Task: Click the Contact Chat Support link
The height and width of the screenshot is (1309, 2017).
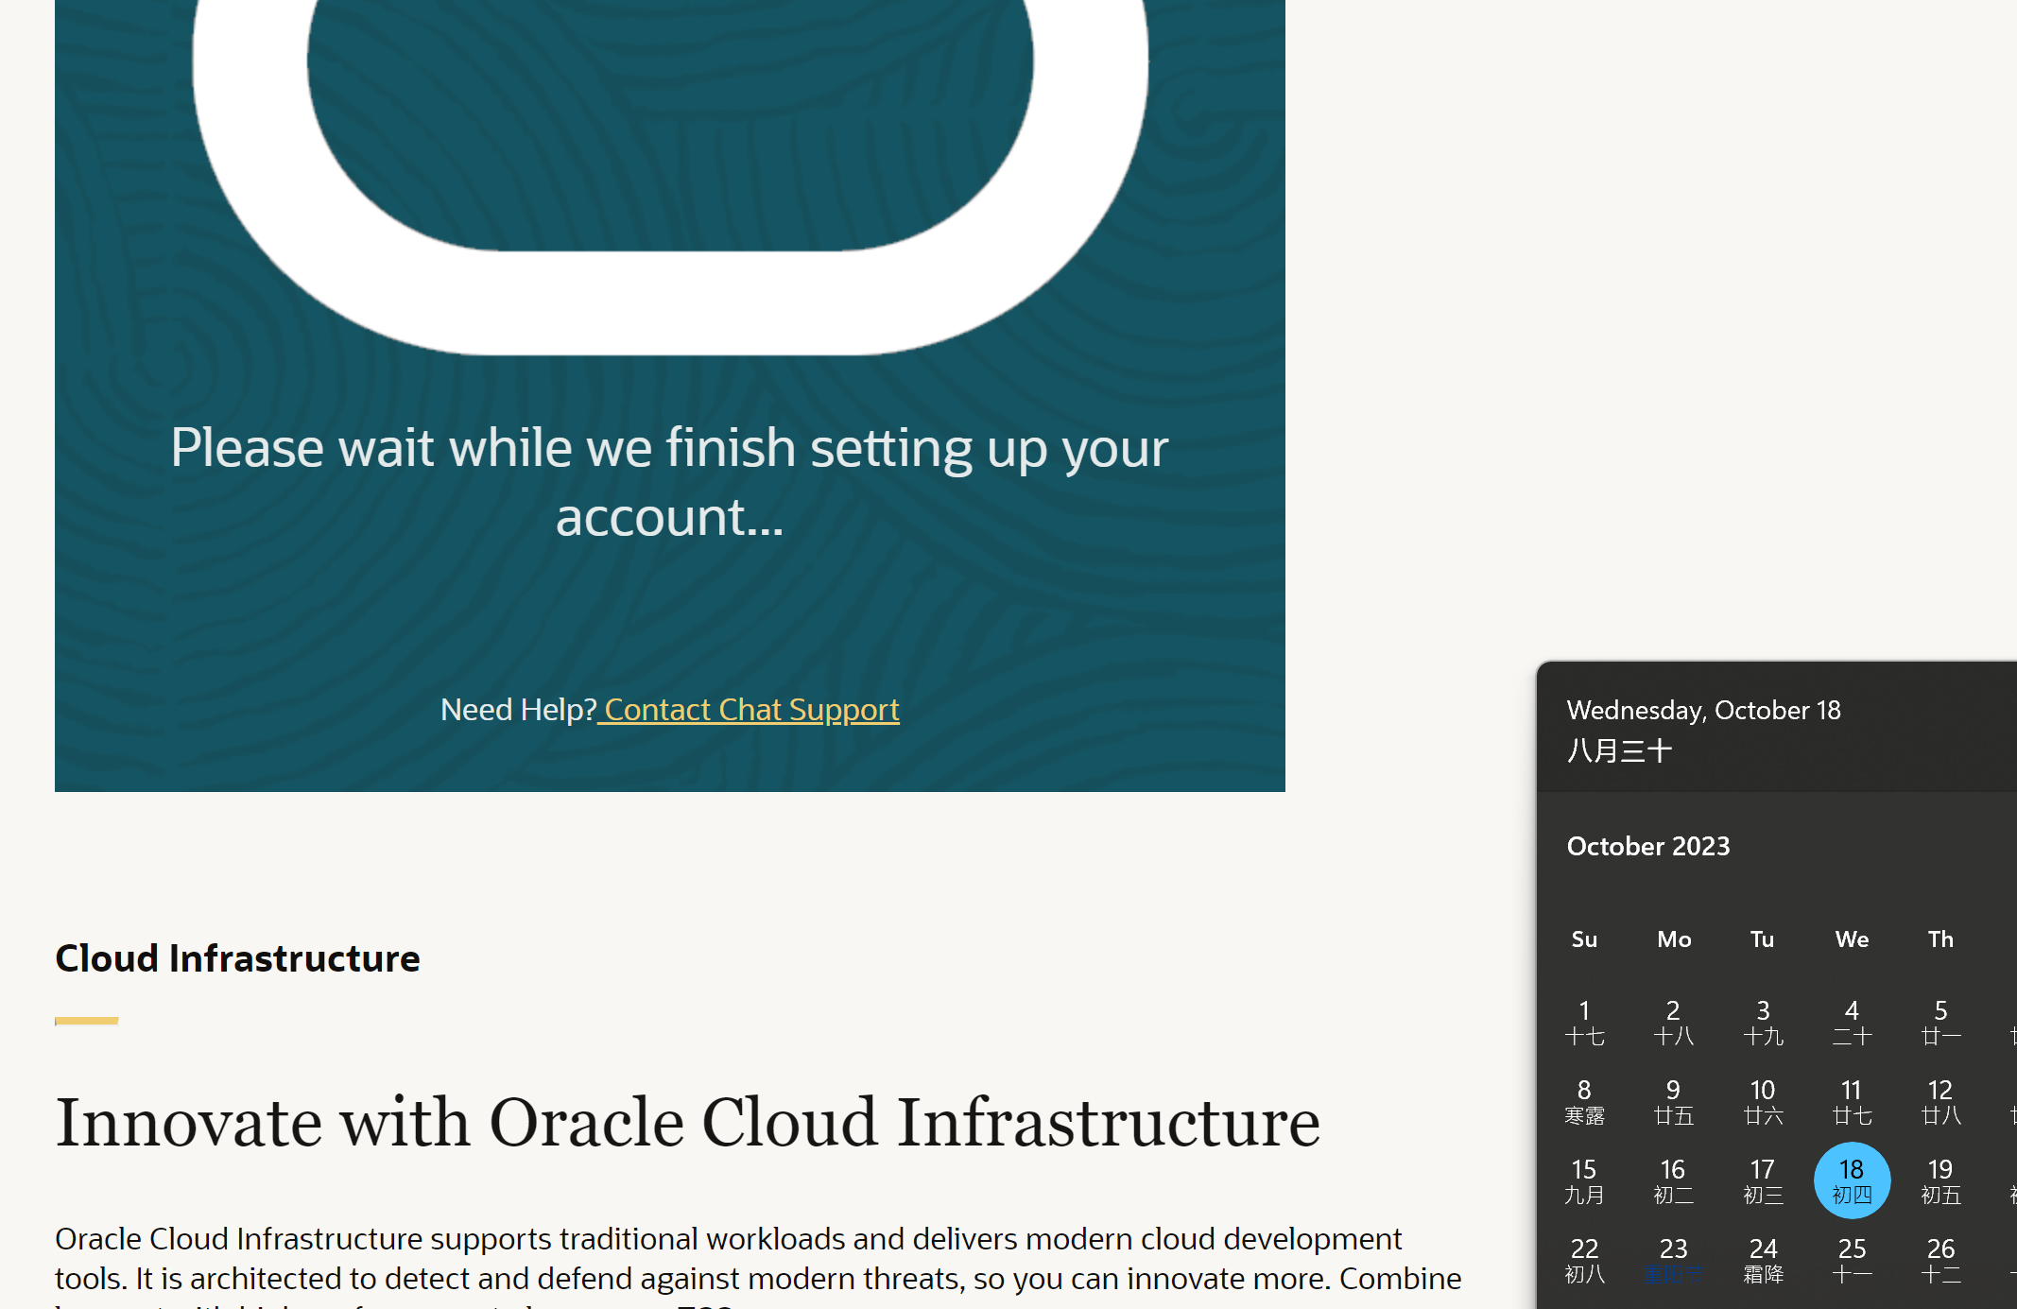Action: pyautogui.click(x=750, y=710)
